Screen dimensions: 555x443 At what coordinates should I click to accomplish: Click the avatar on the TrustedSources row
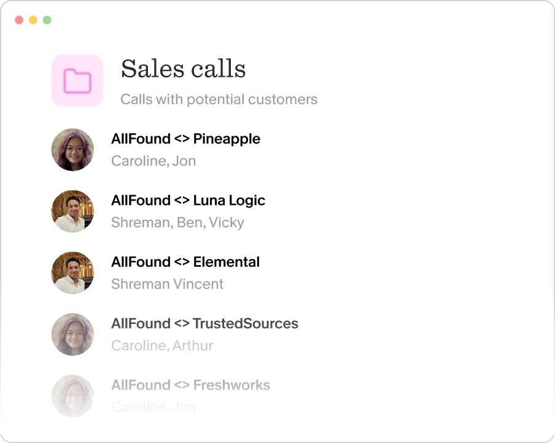pos(72,334)
